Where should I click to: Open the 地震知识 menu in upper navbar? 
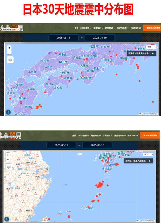98,28
